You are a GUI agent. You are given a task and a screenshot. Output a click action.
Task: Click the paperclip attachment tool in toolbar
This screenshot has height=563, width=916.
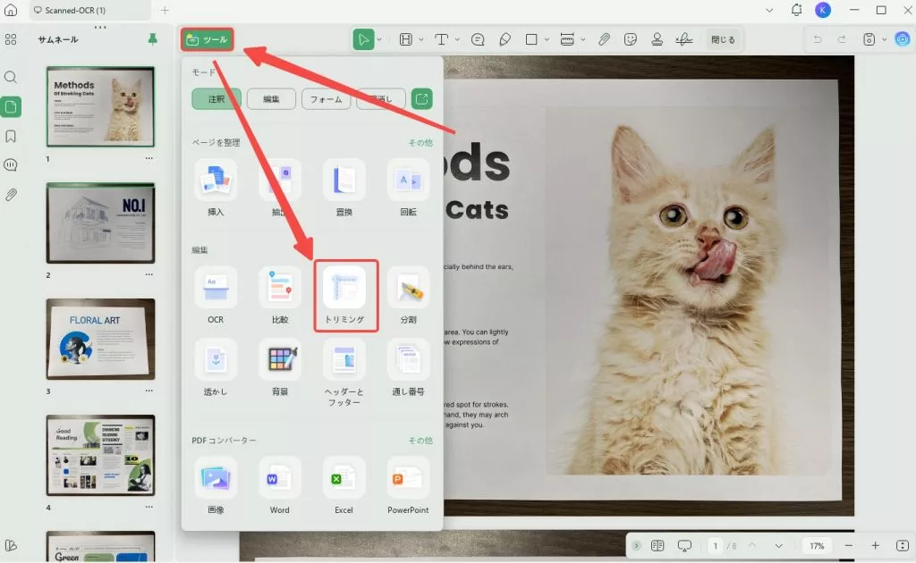click(x=604, y=39)
